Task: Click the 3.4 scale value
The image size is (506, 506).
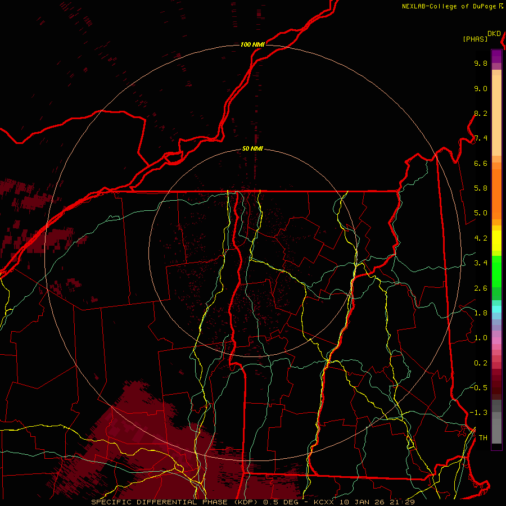Action: (481, 263)
